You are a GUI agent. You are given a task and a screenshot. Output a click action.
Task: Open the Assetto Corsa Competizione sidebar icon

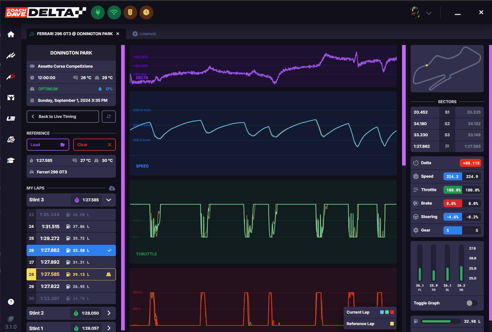pyautogui.click(x=11, y=55)
